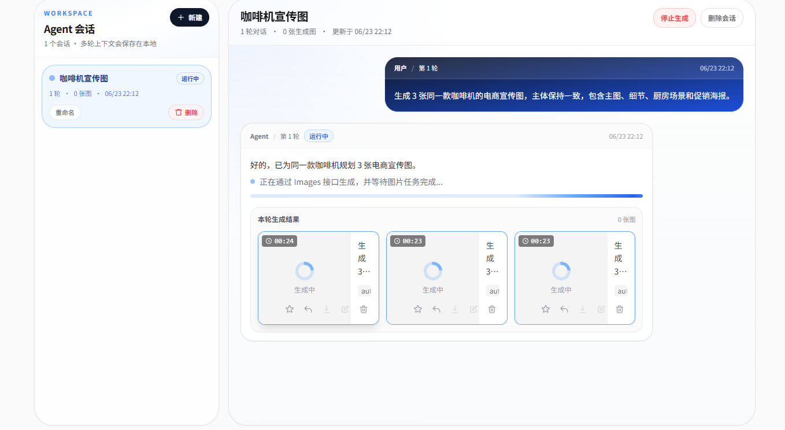The height and width of the screenshot is (430, 785).
Task: Open the middle generating image thumbnail
Action: coord(433,278)
